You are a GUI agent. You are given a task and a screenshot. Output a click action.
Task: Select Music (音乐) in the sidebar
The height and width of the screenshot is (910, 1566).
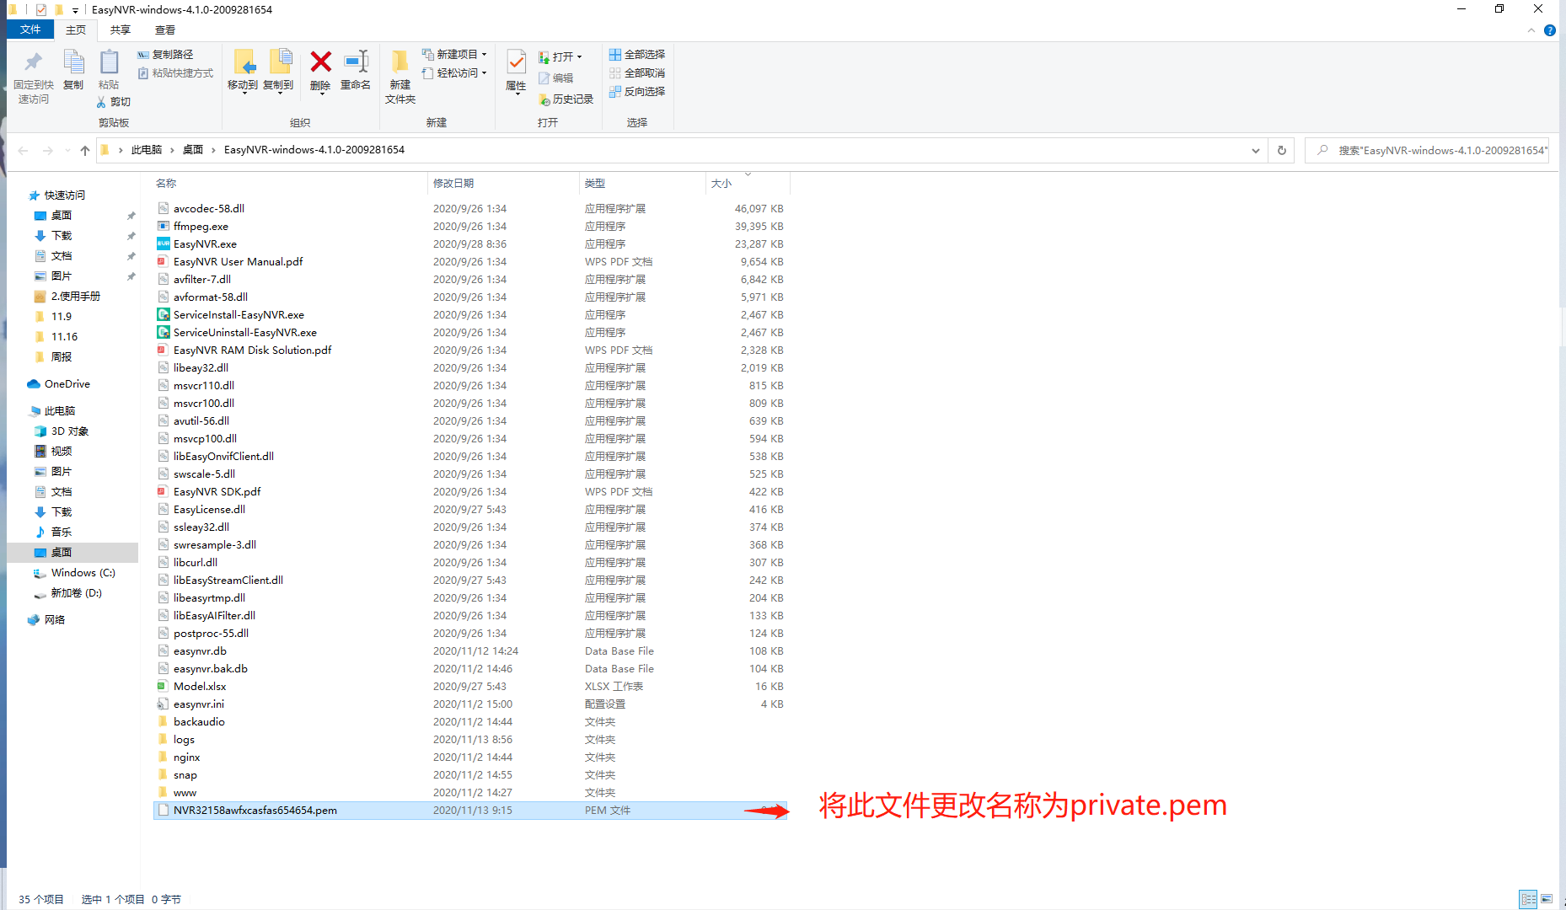61,533
